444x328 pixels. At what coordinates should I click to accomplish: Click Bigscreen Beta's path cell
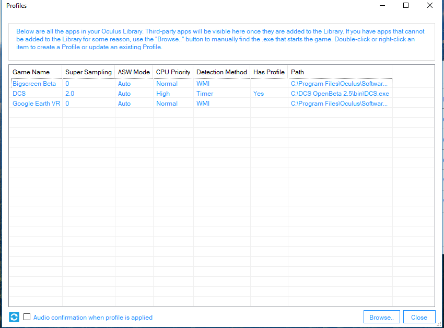pyautogui.click(x=339, y=84)
